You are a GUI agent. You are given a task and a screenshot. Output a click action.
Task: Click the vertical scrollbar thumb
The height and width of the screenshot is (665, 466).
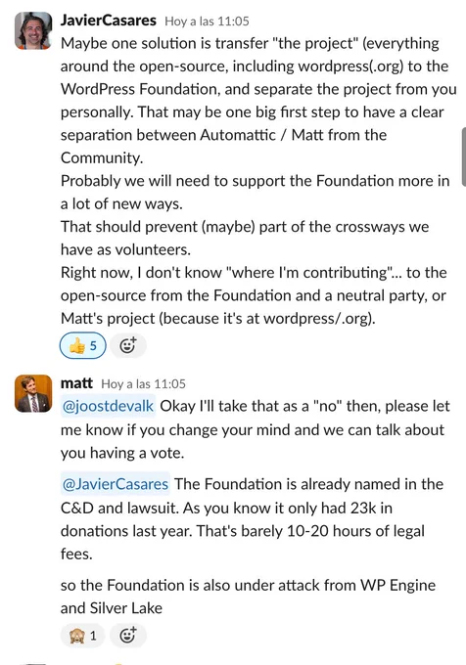coord(463,156)
